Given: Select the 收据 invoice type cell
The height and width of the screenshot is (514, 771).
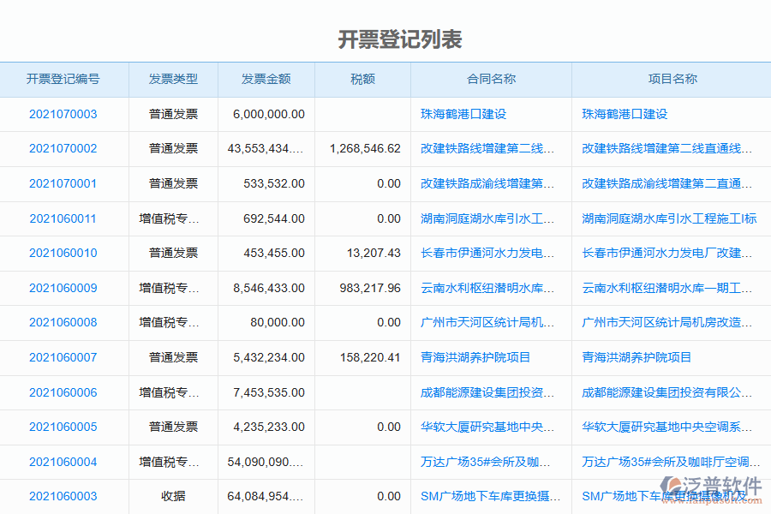Looking at the screenshot, I should coord(171,495).
